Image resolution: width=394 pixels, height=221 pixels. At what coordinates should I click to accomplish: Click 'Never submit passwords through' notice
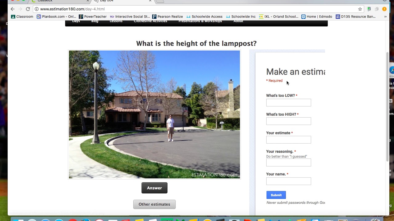pyautogui.click(x=296, y=203)
